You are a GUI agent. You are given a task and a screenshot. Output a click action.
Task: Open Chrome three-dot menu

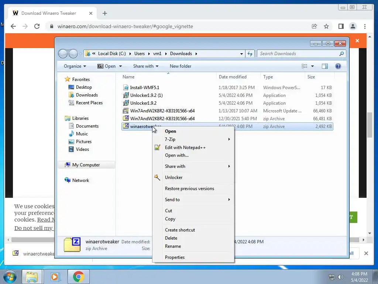pyautogui.click(x=365, y=26)
